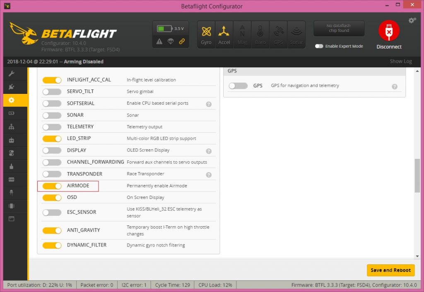
Task: Disable ANTI_GRAVITY toggle
Action: [52, 230]
